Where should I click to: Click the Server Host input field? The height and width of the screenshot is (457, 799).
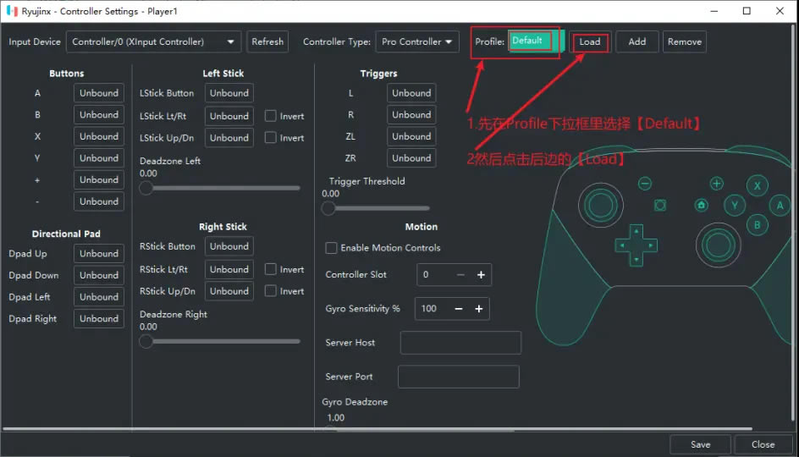pyautogui.click(x=460, y=343)
